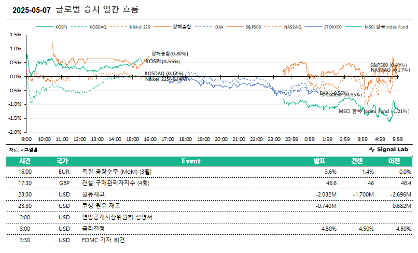Select the 독일 공장수주 (MoM) (3월) event
Screen dimensions: 418x253
click(117, 172)
